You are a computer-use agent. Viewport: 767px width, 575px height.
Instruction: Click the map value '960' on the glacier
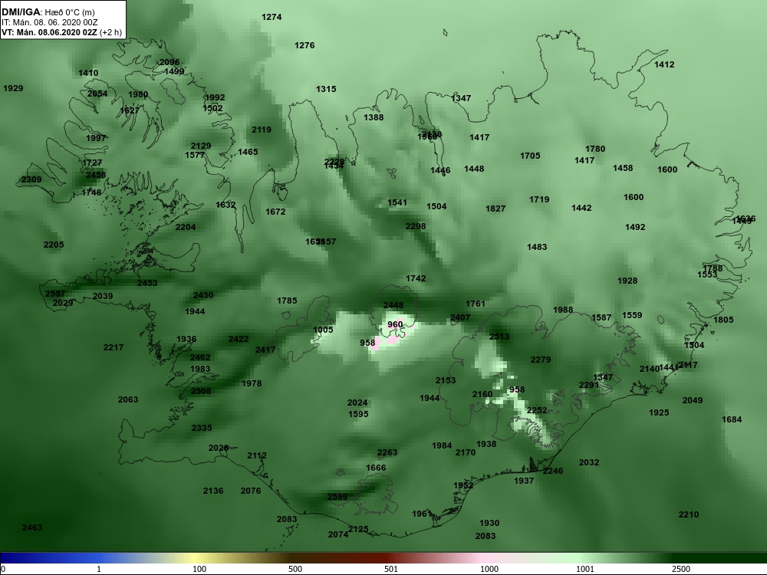[395, 324]
